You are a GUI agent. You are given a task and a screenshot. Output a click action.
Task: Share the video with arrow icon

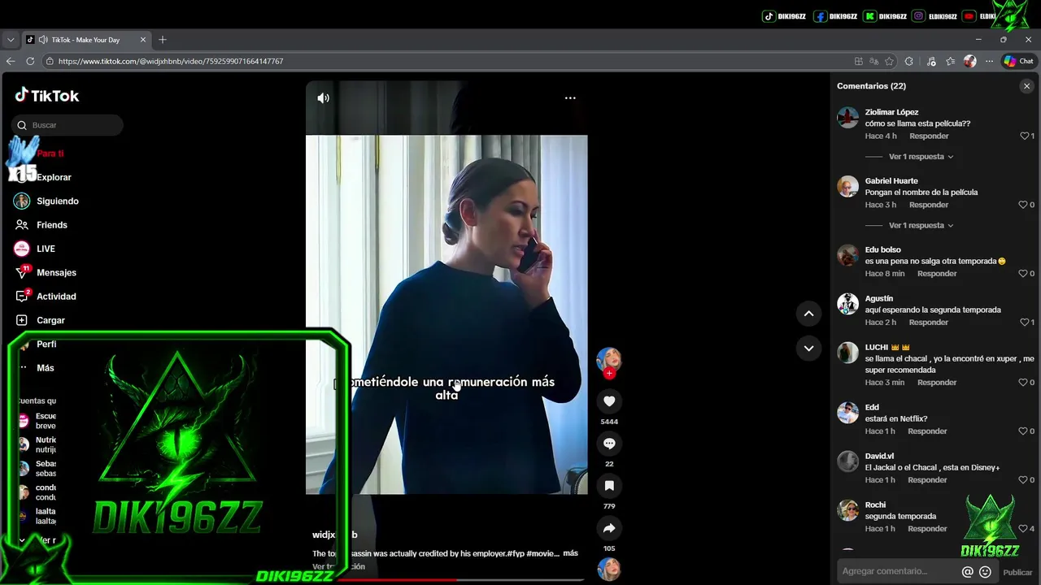(609, 528)
